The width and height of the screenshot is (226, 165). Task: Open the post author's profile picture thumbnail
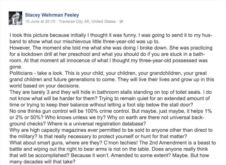tap(15, 18)
